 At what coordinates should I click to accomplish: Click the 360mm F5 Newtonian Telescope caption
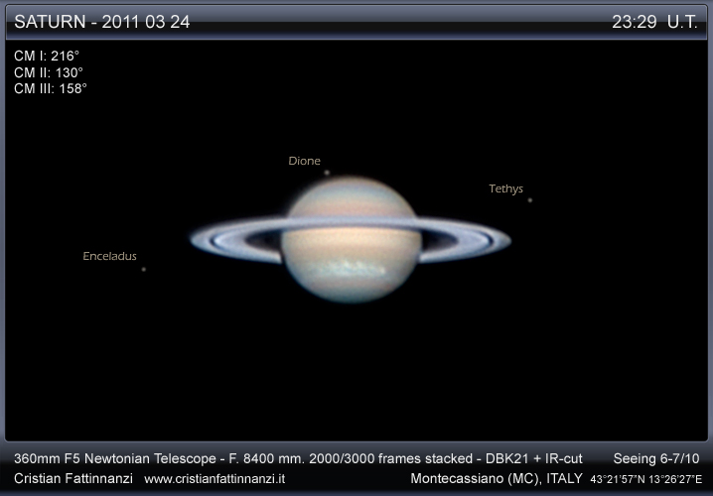point(298,458)
